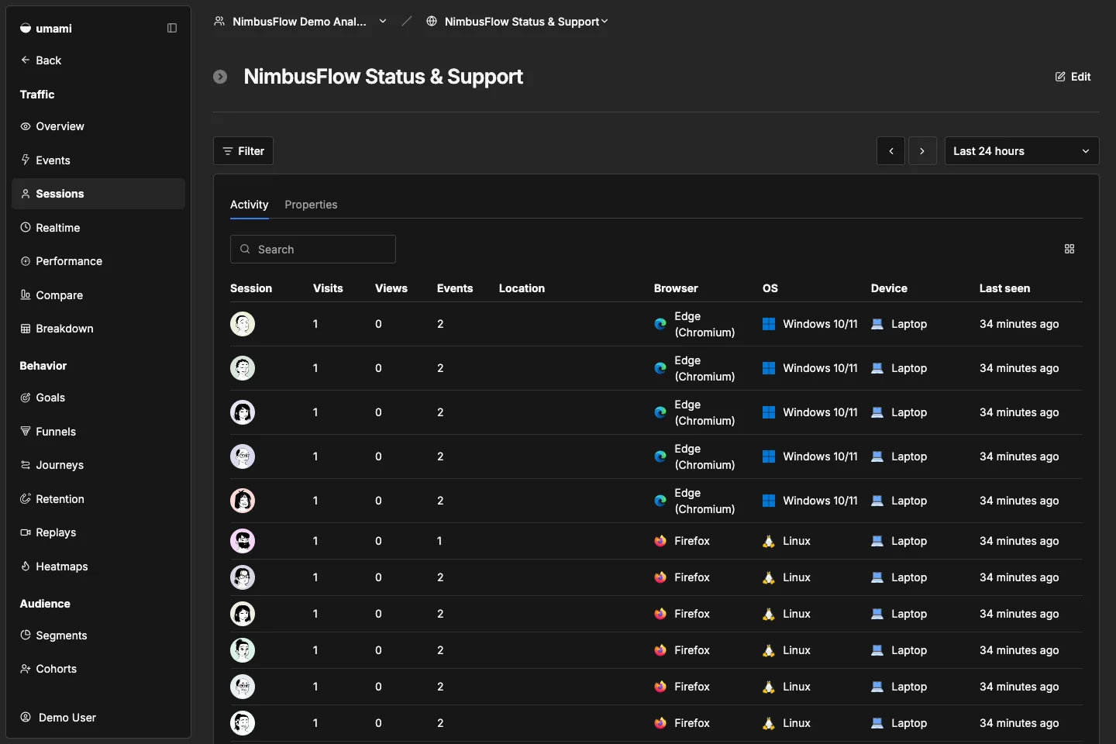Screen dimensions: 1116x744
Task: Click the Session column header
Action: point(251,288)
